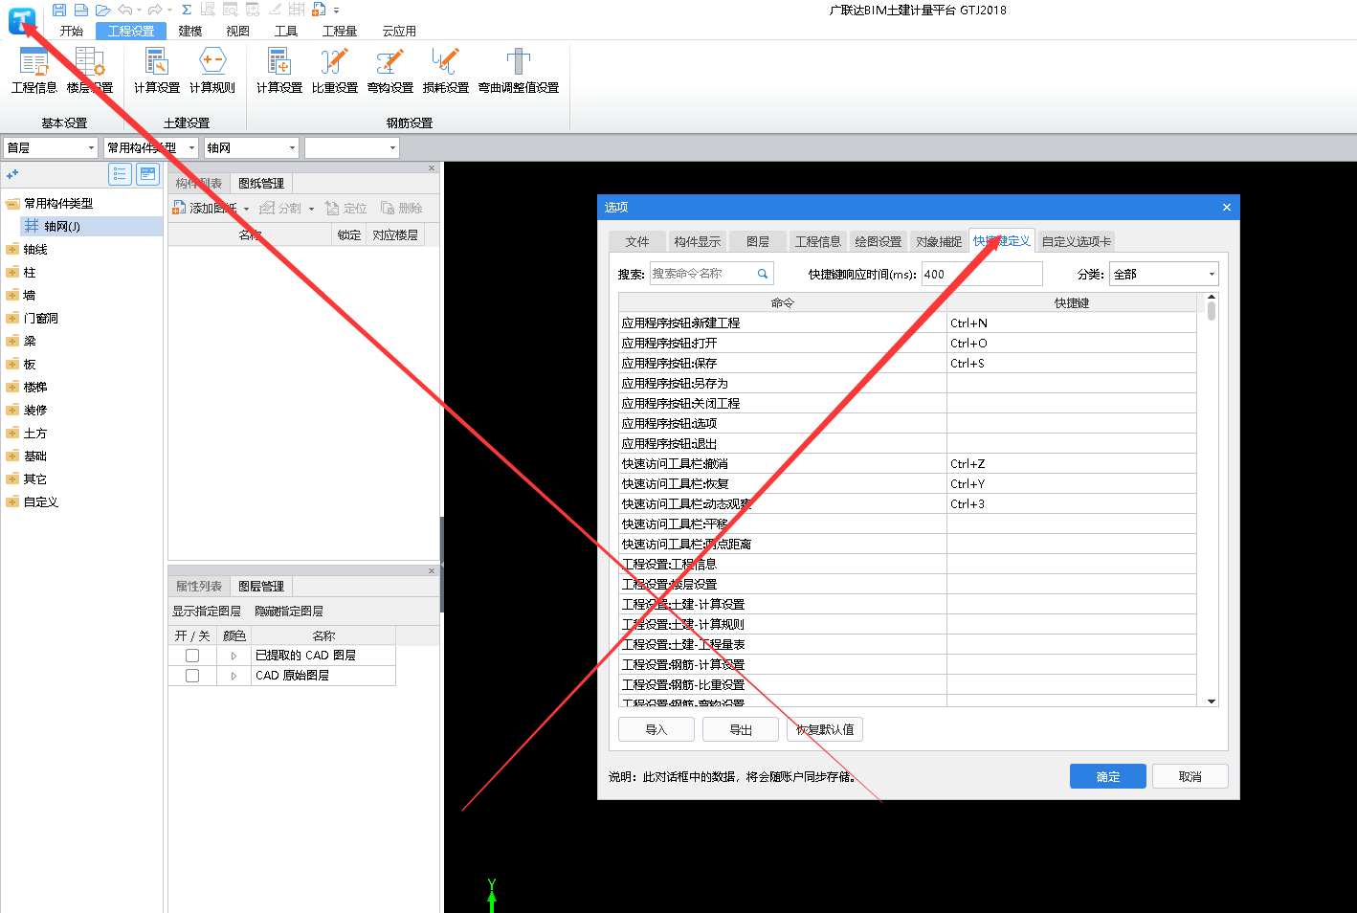Toggle checkbox for 已提取的 CAD 图层

[x=192, y=656]
